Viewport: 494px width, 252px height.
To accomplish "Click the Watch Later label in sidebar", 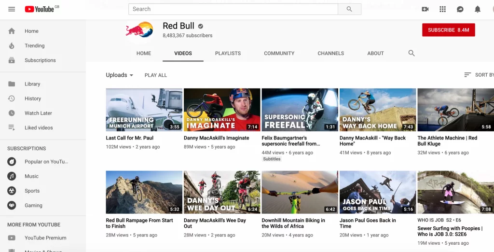I will pyautogui.click(x=39, y=113).
